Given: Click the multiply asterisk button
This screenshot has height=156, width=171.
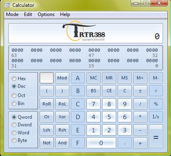Looking at the screenshot, I should tap(140, 117).
